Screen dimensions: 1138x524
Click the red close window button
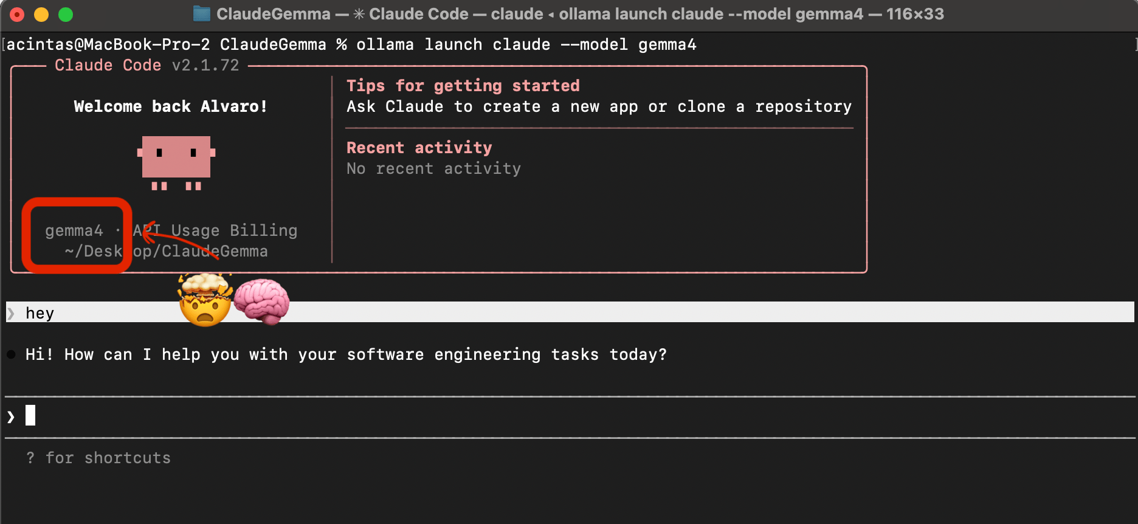click(17, 15)
